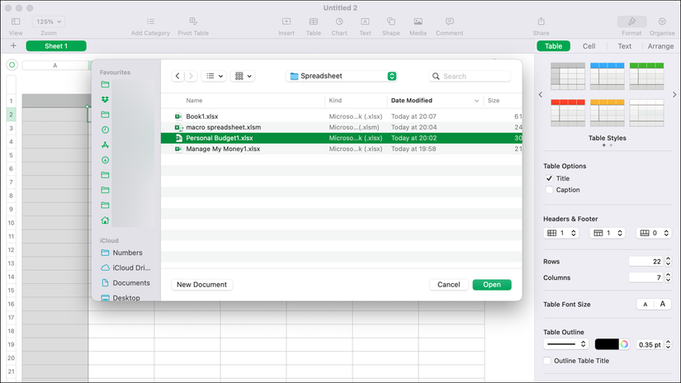
Task: Choose the green header table style
Action: pyautogui.click(x=646, y=77)
